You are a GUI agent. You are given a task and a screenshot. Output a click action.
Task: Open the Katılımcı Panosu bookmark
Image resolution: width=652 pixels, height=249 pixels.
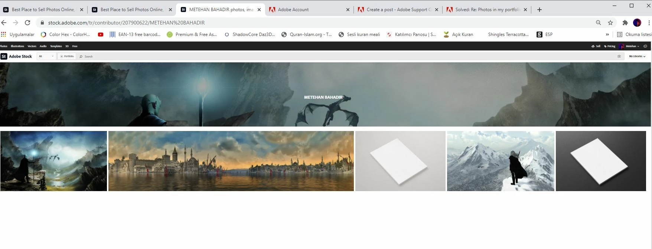tap(411, 35)
